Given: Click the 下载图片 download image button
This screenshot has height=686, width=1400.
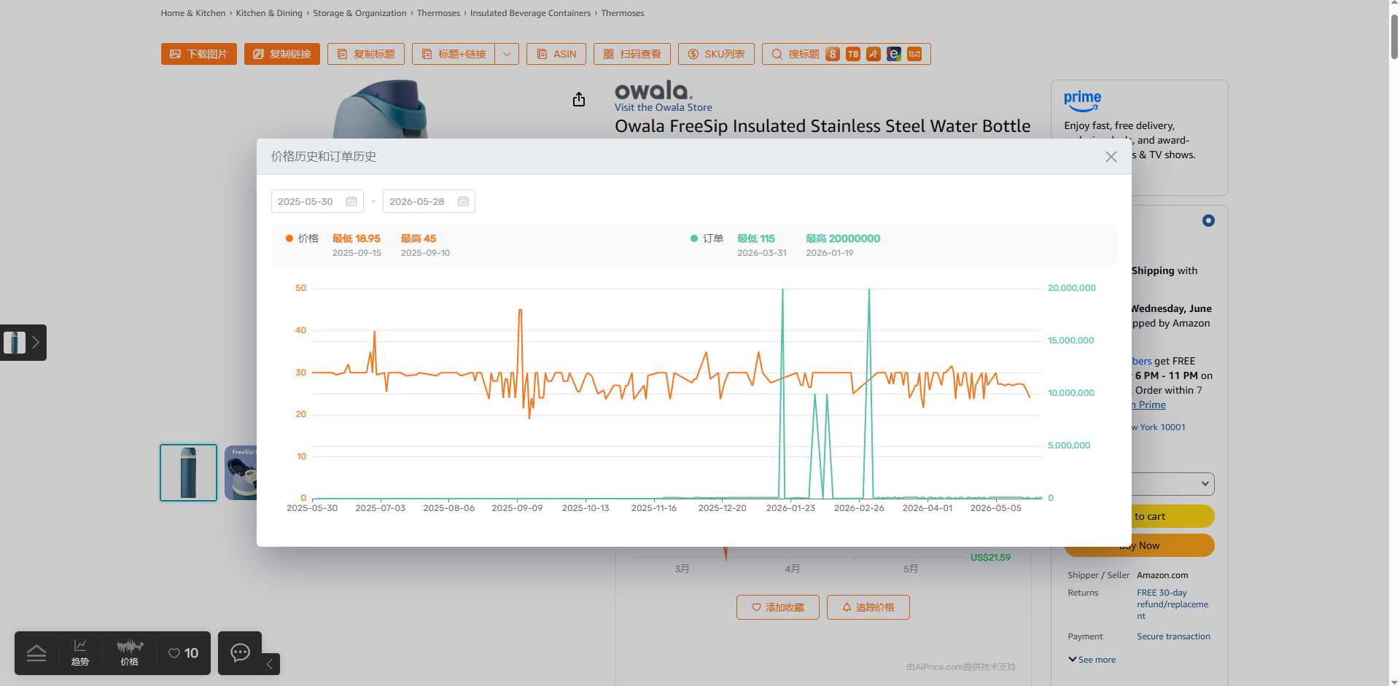Looking at the screenshot, I should coord(199,54).
